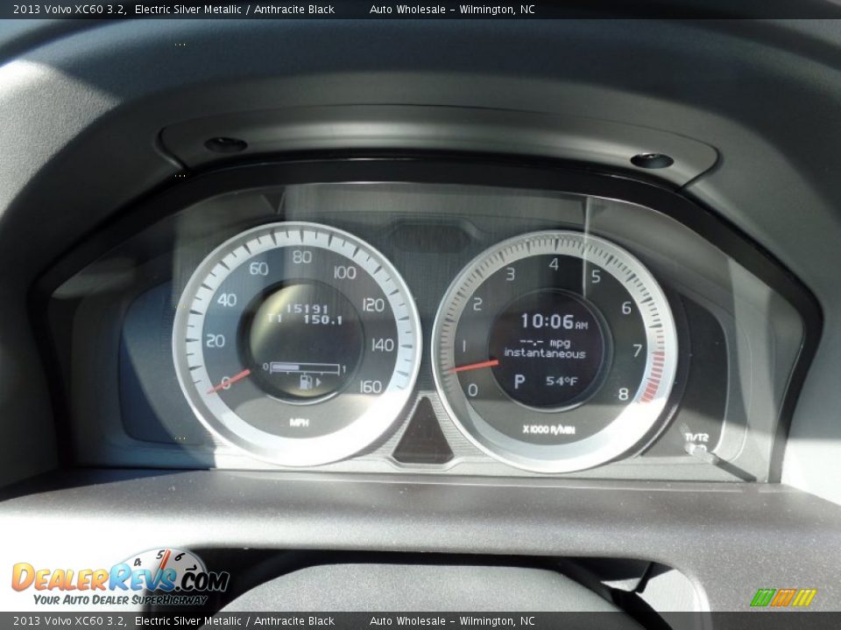
Task: Expand the odometer reading 15191
Action: (x=308, y=307)
